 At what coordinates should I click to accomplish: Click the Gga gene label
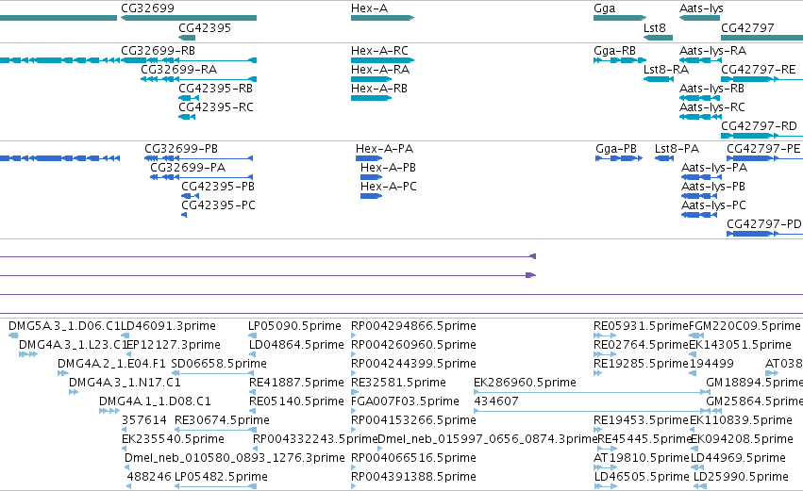click(x=604, y=8)
